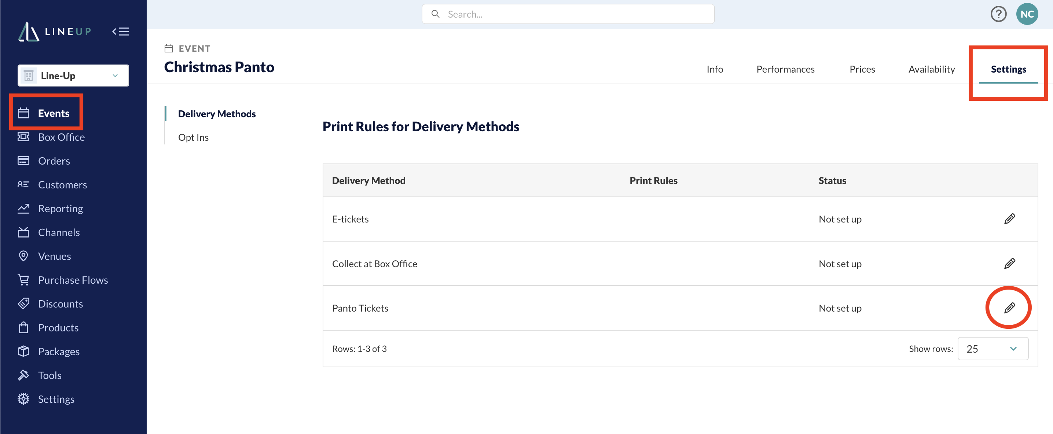This screenshot has height=434, width=1053.
Task: Click the Delivery Method column header
Action: click(x=368, y=181)
